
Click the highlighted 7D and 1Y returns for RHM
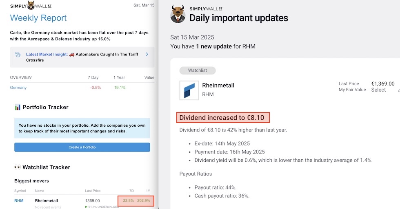[136, 200]
